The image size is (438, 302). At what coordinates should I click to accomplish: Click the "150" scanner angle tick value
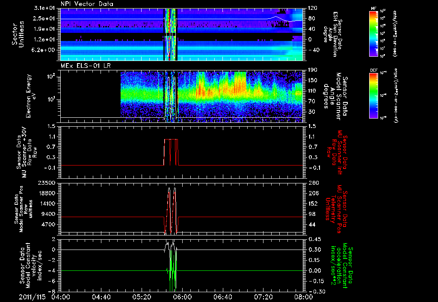(x=313, y=81)
